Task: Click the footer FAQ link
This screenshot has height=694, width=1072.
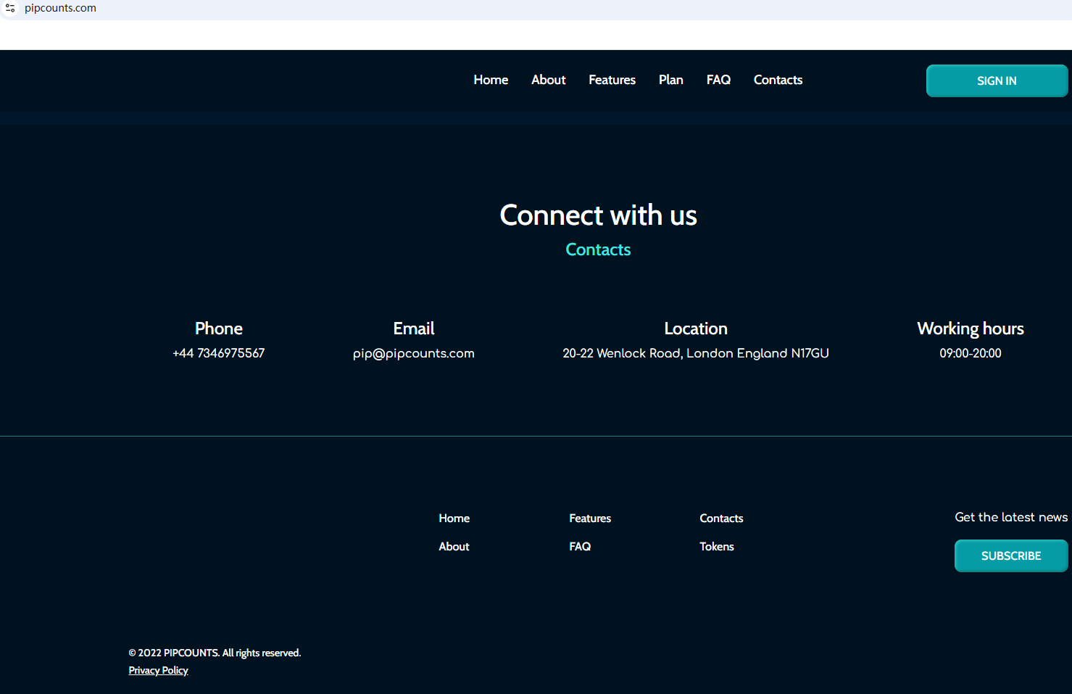Action: coord(580,547)
